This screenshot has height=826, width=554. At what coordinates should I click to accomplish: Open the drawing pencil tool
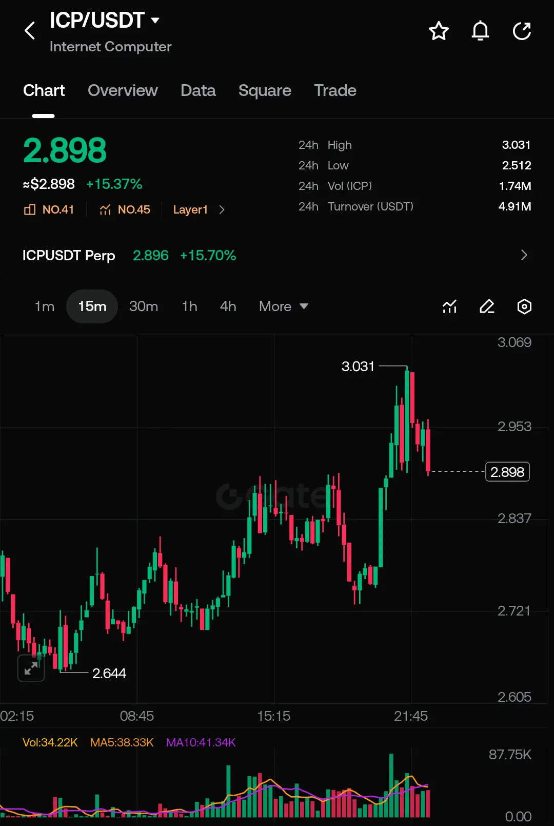[x=487, y=306]
